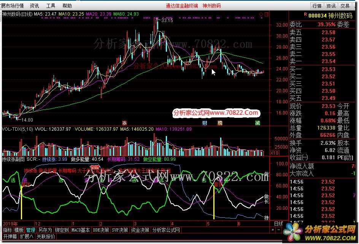Image resolution: width=359 pixels, height=244 pixels.
Task: Switch to the 交易 top-right tab
Action: coord(345,6)
